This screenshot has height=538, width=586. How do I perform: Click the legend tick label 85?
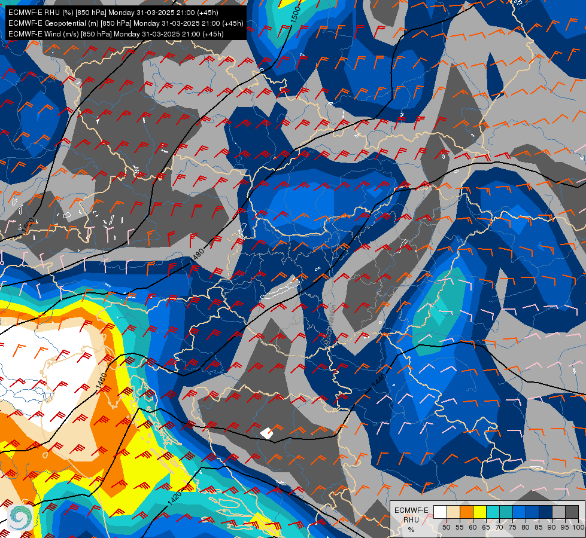tap(539, 527)
